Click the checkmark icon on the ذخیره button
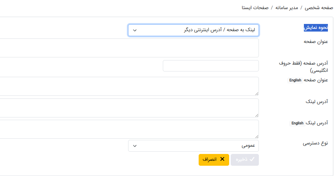334x176 pixels. [x=252, y=160]
